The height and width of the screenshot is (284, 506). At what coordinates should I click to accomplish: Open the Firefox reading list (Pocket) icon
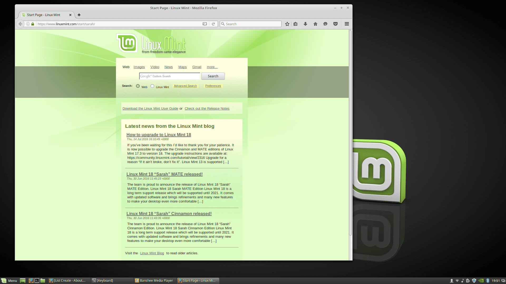[x=335, y=24]
